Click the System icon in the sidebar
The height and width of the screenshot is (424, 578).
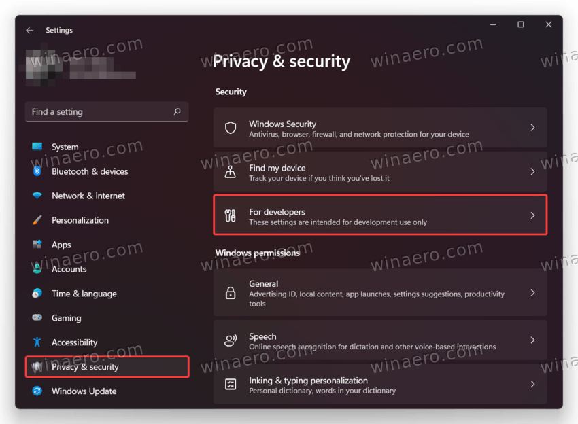(37, 147)
